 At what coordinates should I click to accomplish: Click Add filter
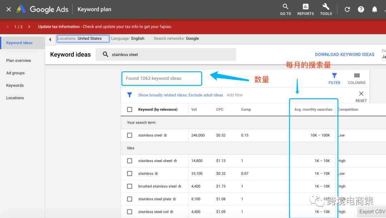(235, 95)
